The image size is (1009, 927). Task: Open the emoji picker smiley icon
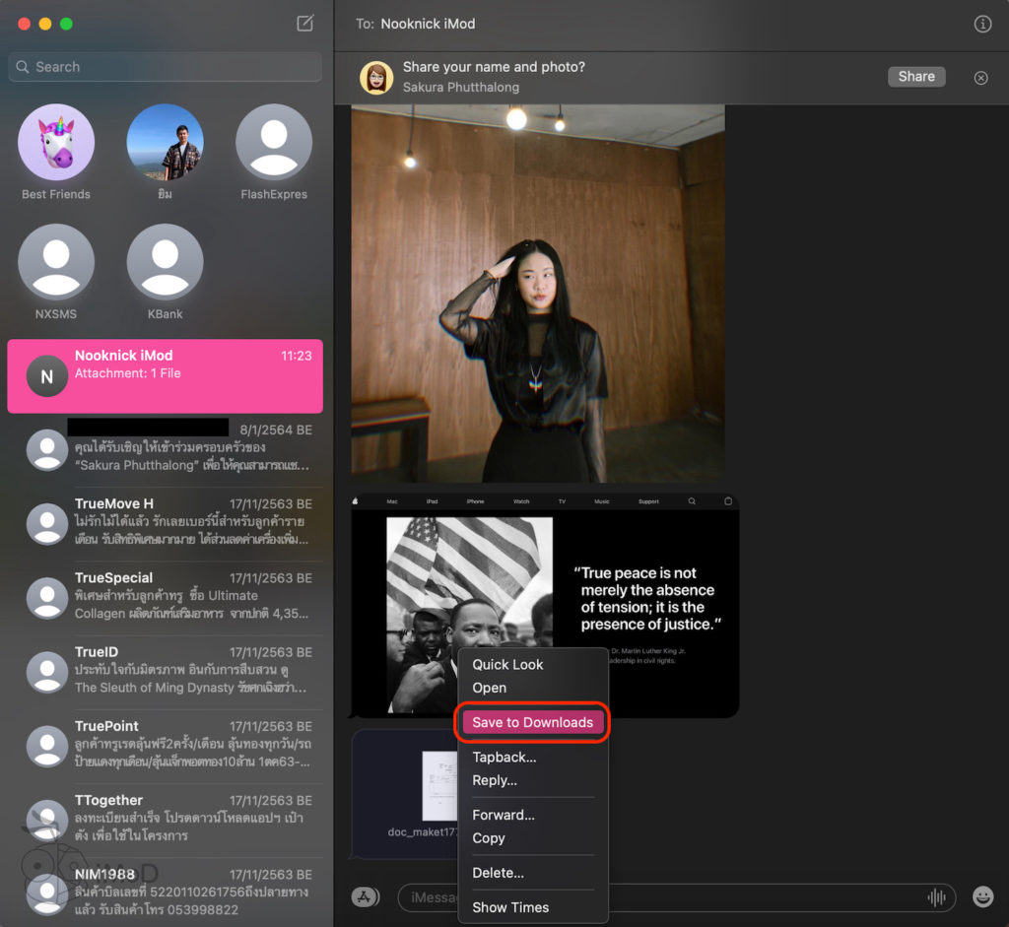(x=982, y=896)
